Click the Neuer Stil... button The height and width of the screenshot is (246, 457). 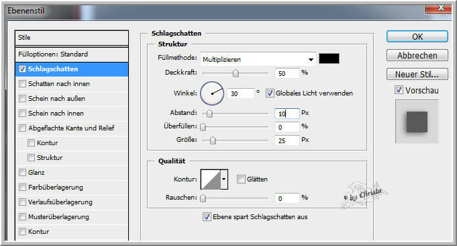[417, 74]
